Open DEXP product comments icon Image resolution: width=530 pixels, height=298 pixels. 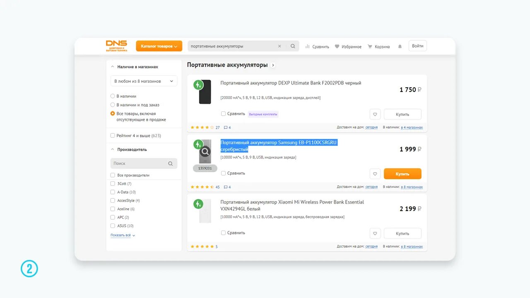click(x=227, y=127)
